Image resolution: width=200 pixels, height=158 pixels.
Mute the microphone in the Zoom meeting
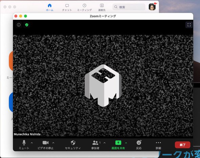pyautogui.click(x=24, y=145)
